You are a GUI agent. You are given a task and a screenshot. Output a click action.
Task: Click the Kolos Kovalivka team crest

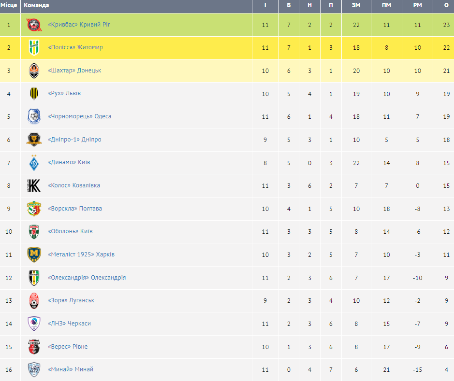pos(34,185)
